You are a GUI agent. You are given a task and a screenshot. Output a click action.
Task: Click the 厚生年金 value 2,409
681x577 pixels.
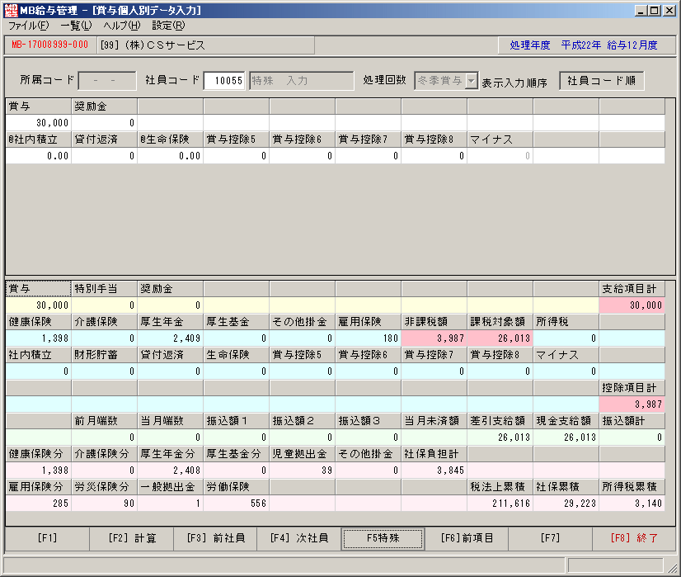[170, 338]
